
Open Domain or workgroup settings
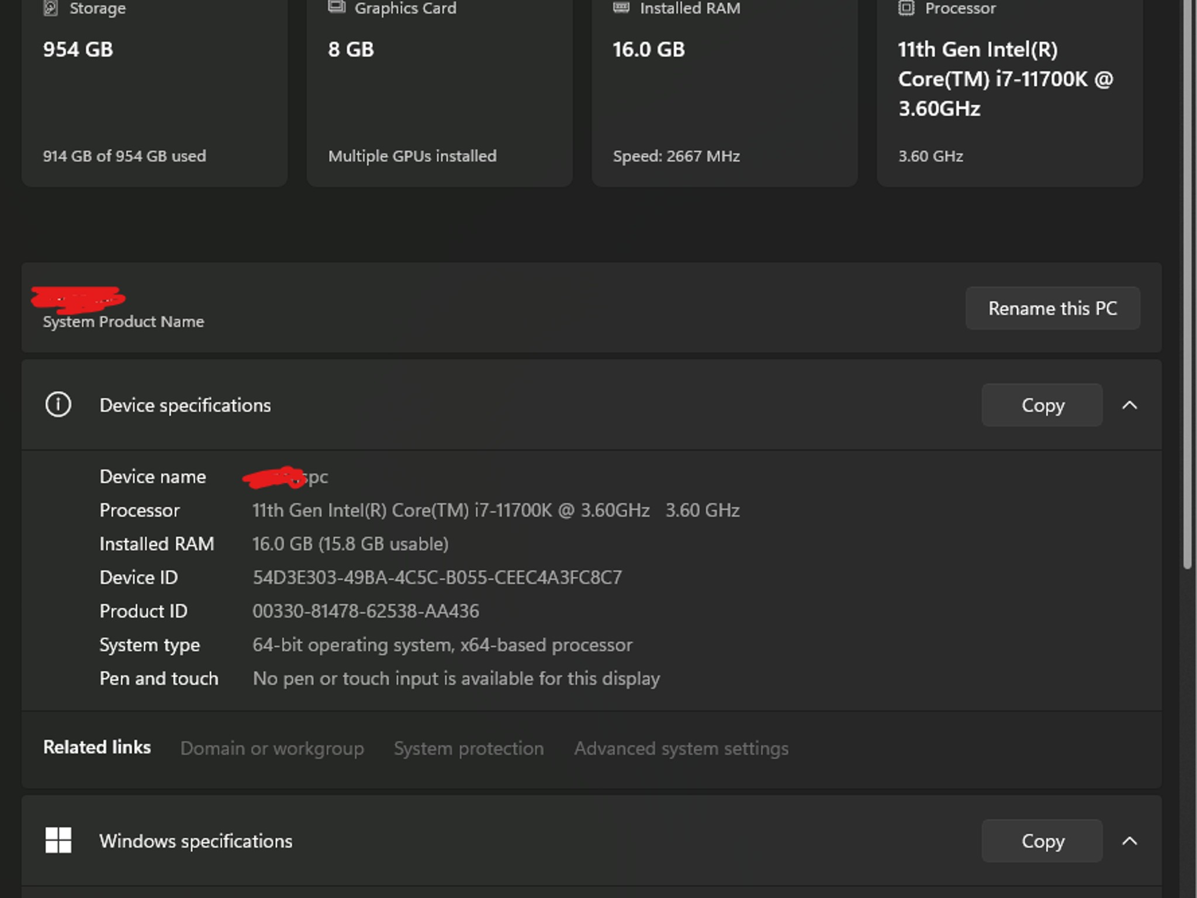point(273,748)
